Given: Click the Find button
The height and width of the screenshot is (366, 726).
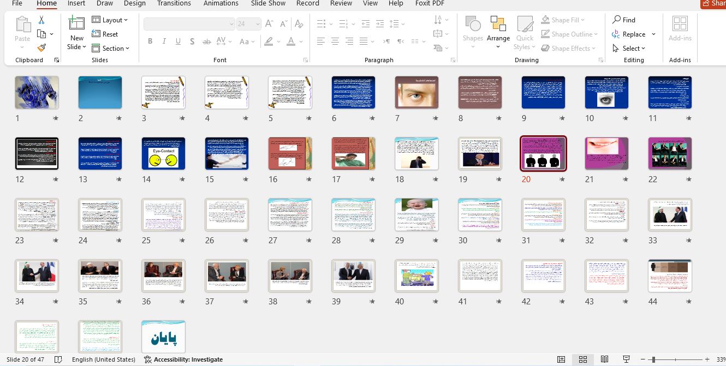Looking at the screenshot, I should click(624, 20).
